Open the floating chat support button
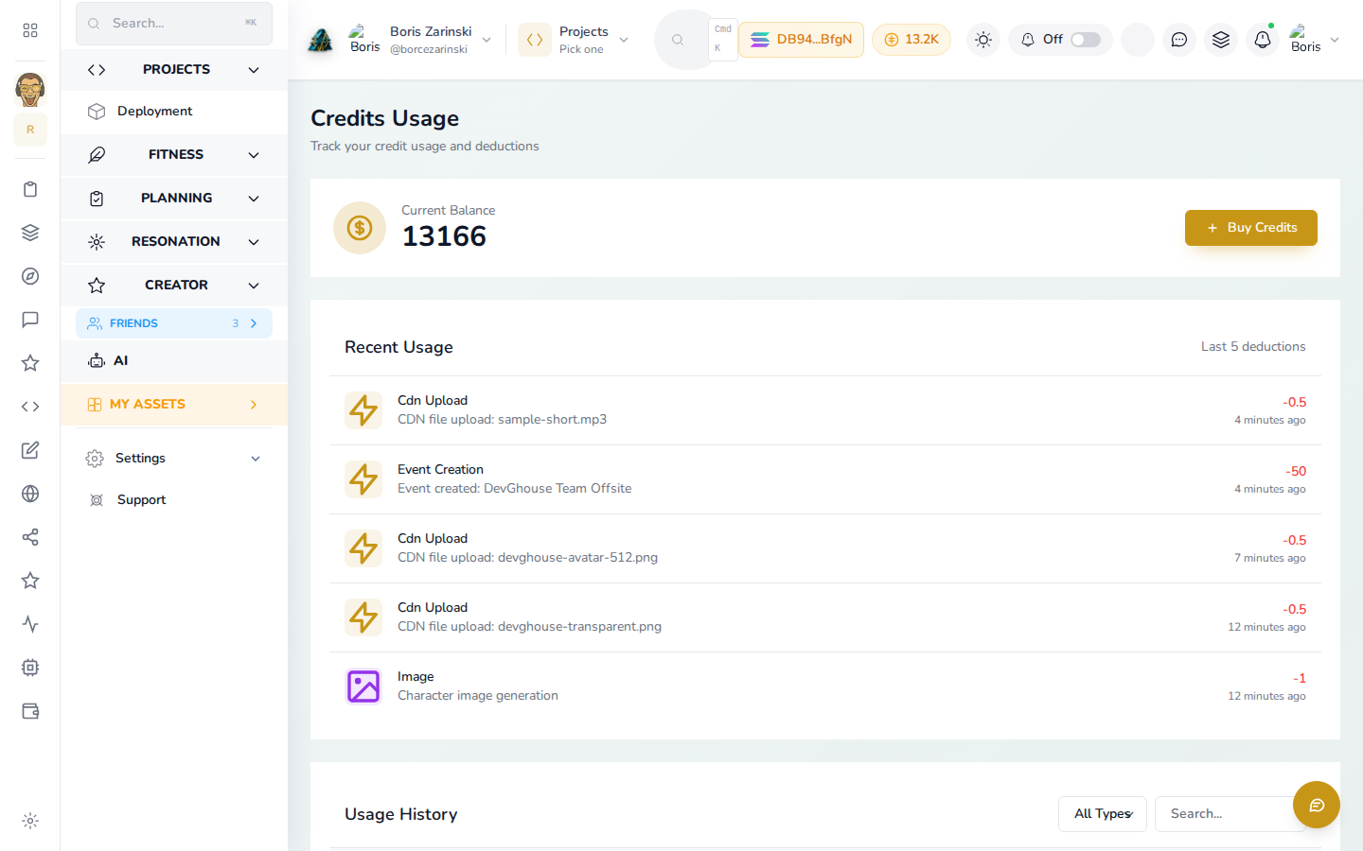Screen dimensions: 1363x851 (x=1317, y=805)
